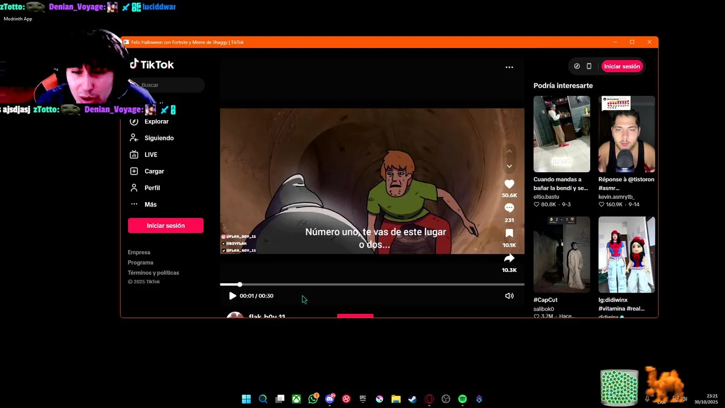Image resolution: width=725 pixels, height=408 pixels.
Task: Click the microphone tray icon
Action: (647, 399)
